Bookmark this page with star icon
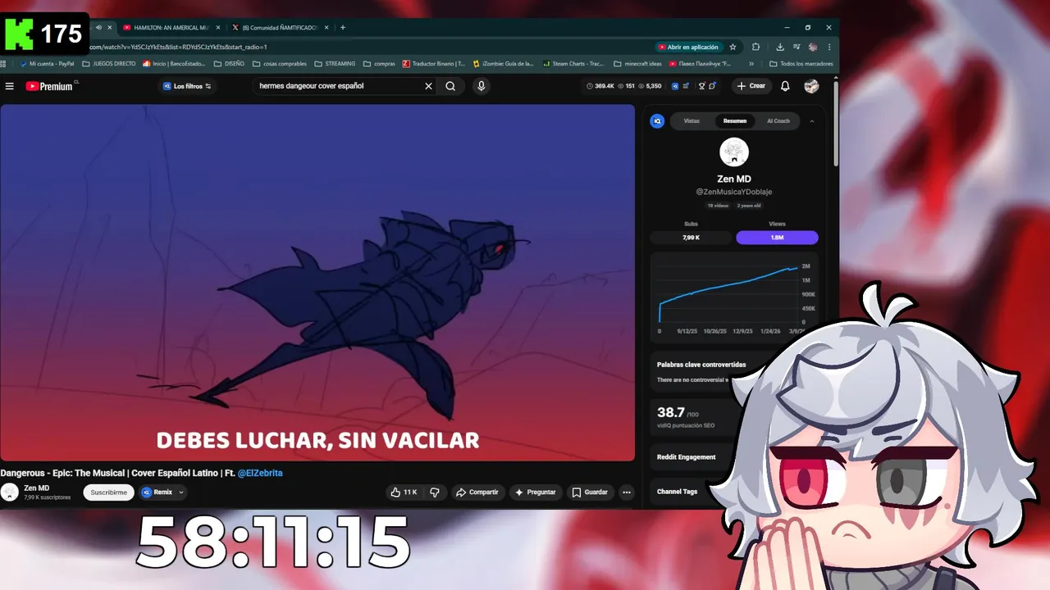This screenshot has width=1050, height=590. 733,47
